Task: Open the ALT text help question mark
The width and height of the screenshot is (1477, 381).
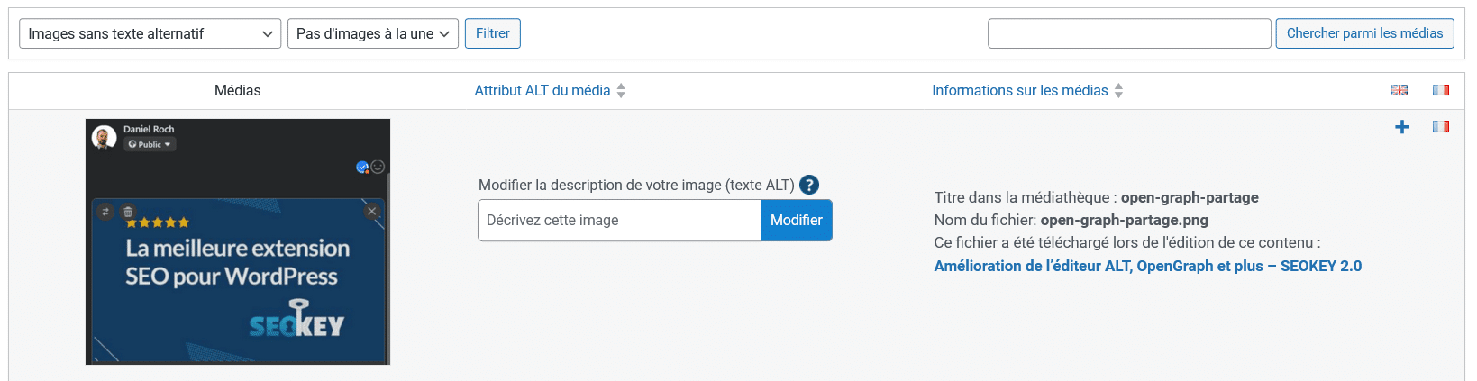Action: 809,185
